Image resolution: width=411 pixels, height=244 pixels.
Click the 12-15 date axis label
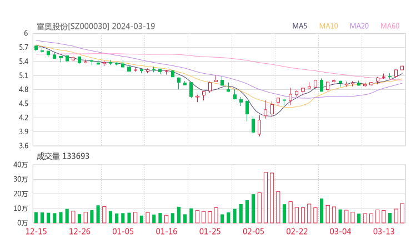tap(36, 231)
